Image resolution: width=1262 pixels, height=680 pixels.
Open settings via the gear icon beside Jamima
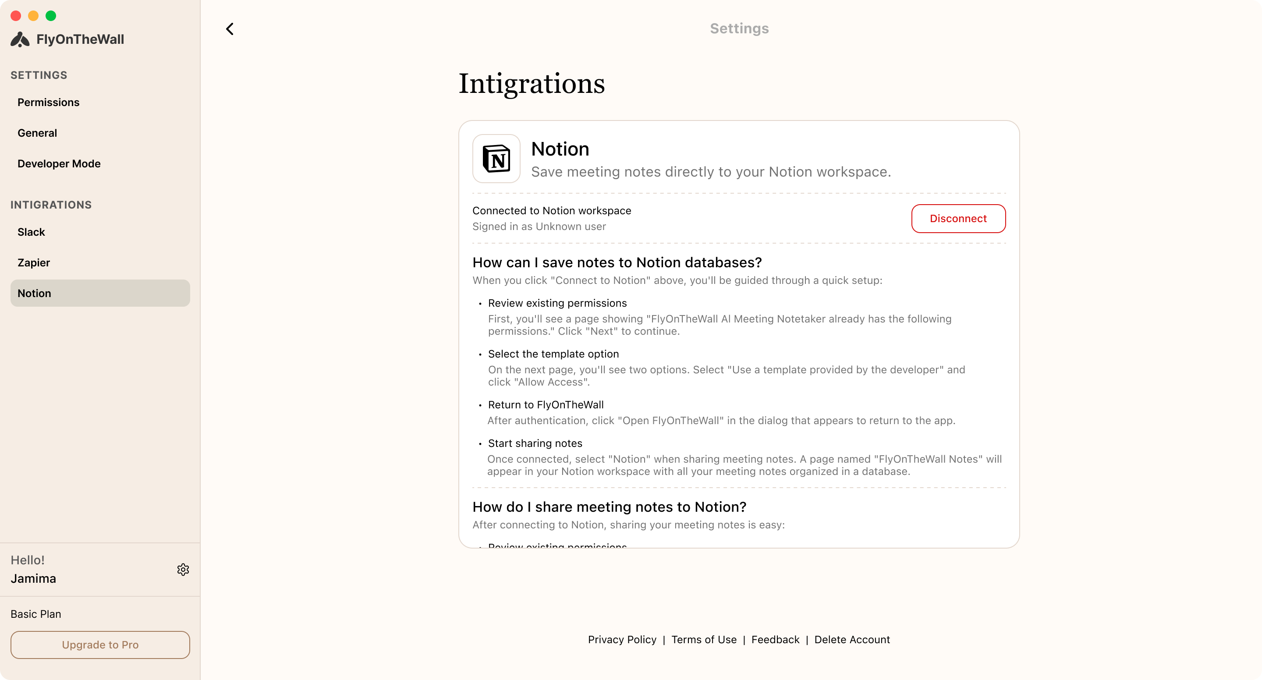point(183,569)
